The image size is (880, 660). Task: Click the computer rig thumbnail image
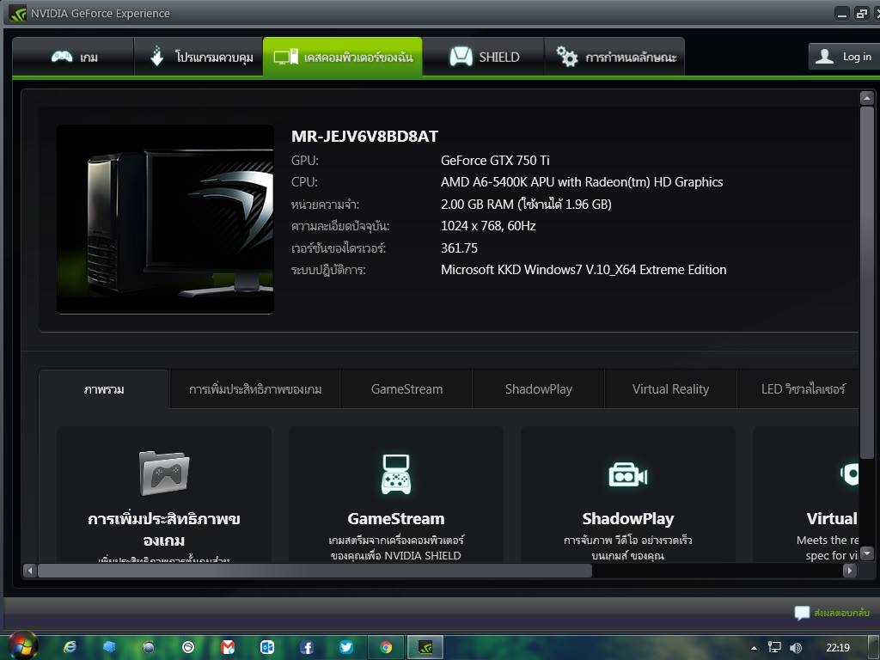coord(165,219)
